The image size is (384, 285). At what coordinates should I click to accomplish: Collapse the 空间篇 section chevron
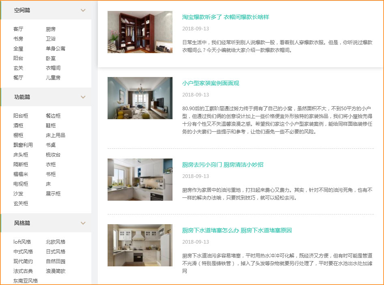point(83,11)
